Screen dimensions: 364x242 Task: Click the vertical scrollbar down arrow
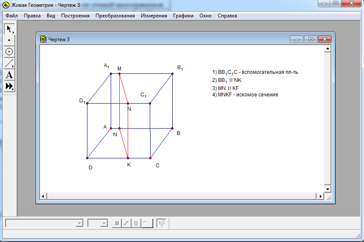click(327, 189)
